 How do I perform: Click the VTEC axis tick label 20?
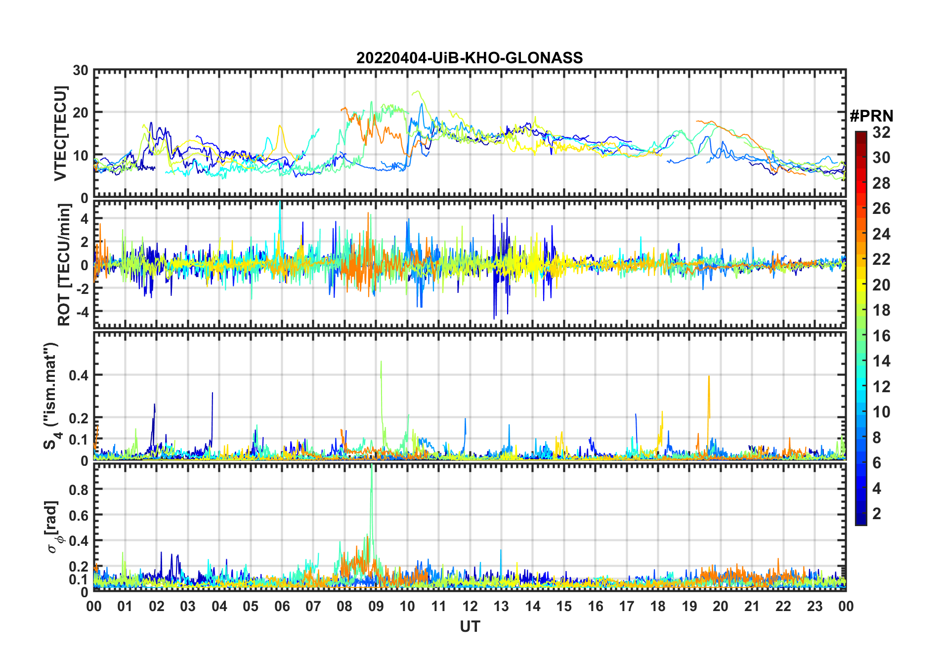[81, 113]
